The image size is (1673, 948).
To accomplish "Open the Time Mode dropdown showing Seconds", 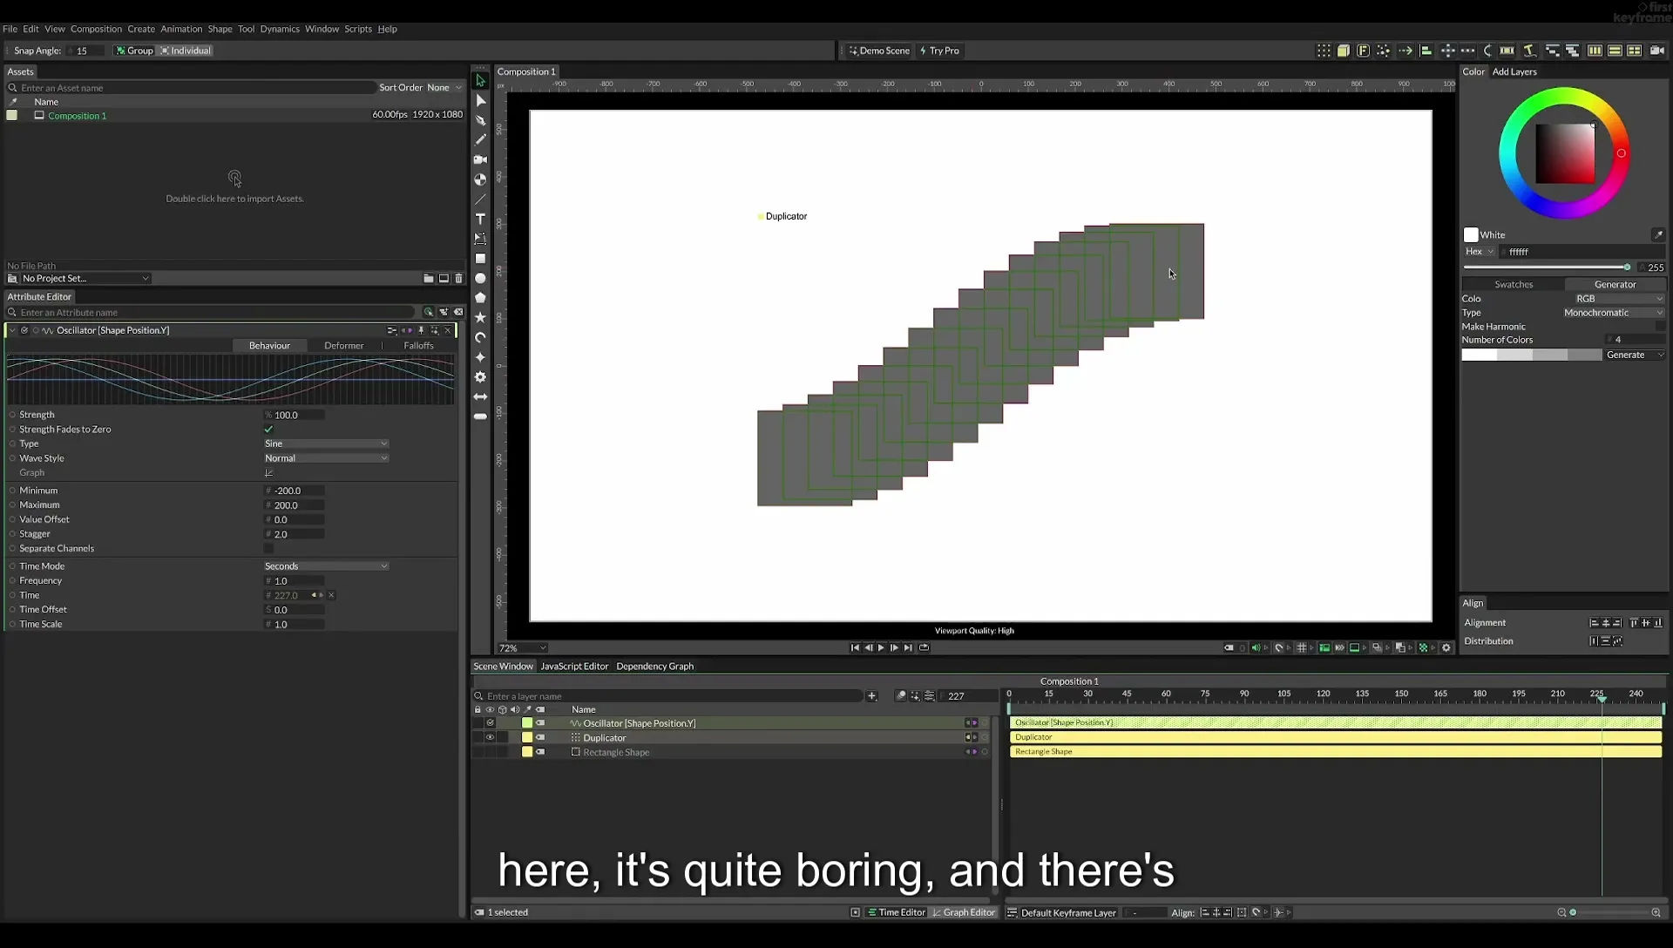I will [326, 566].
